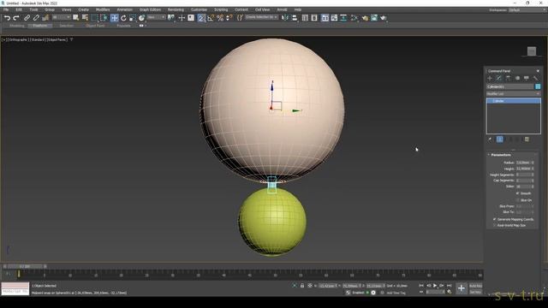The width and height of the screenshot is (548, 308).
Task: Click Select and Manipulate icon
Action: click(182, 18)
